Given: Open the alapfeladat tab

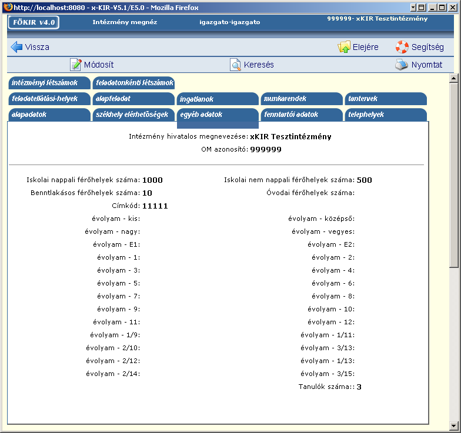Looking at the screenshot, I should 134,99.
